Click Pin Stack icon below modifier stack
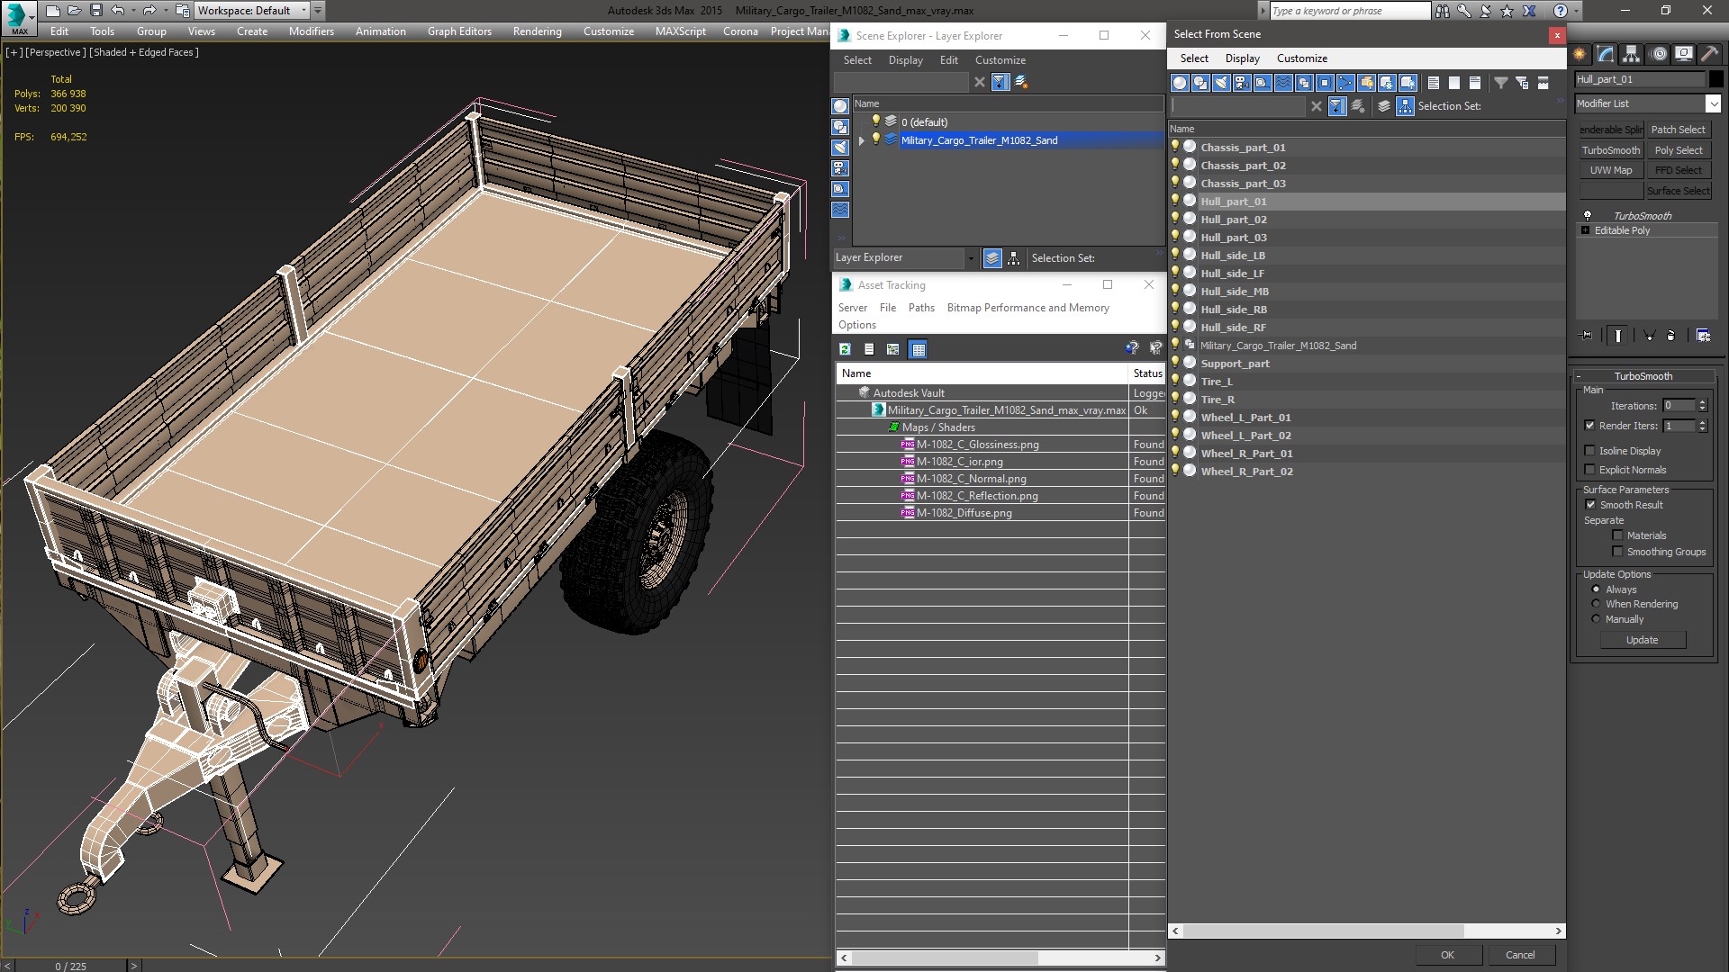The height and width of the screenshot is (972, 1729). pos(1587,336)
